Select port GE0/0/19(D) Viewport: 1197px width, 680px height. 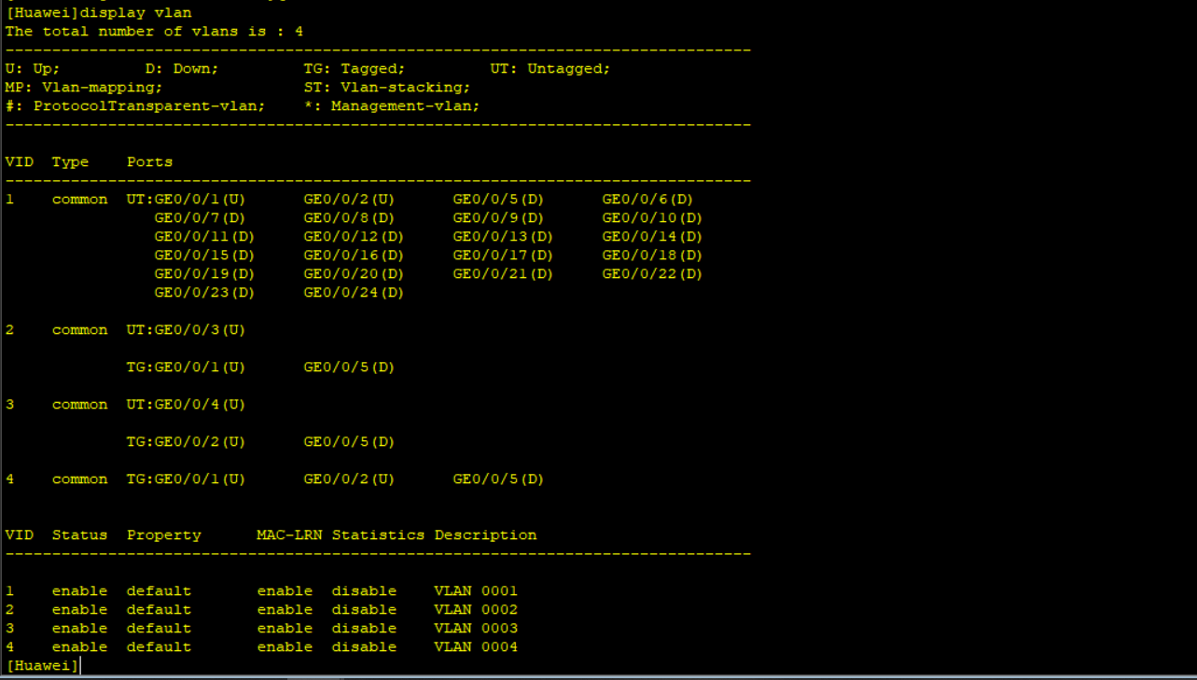point(204,273)
